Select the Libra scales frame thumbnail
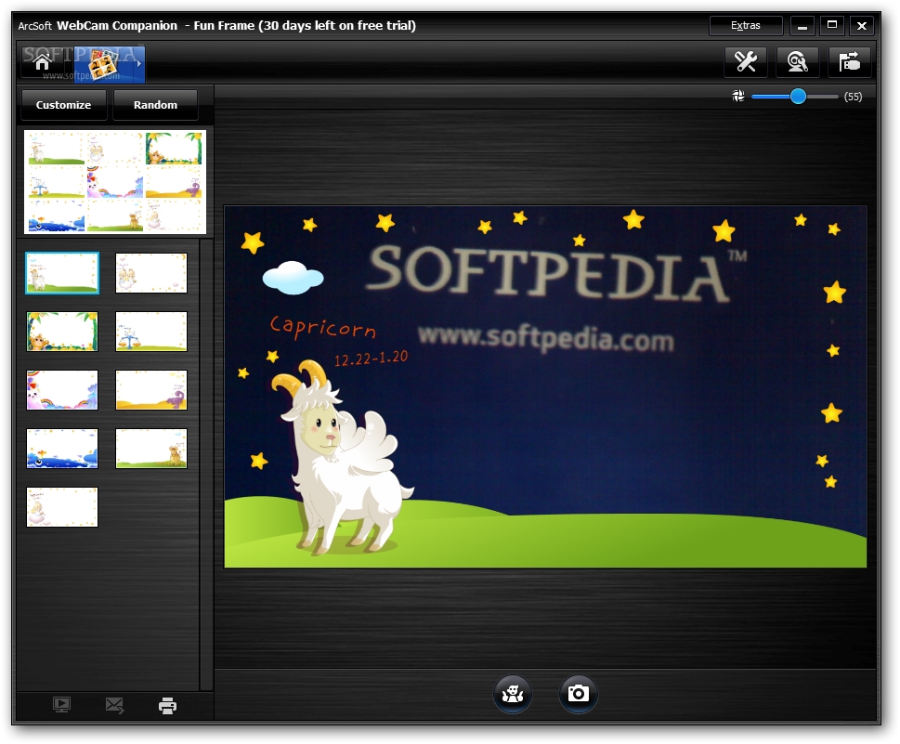 click(151, 332)
